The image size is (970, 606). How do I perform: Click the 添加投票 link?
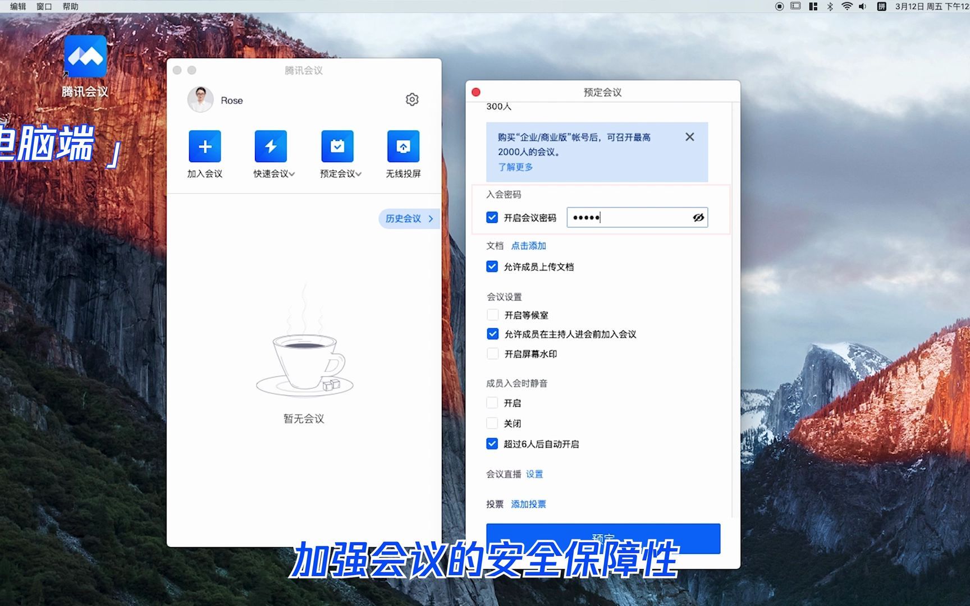click(528, 504)
